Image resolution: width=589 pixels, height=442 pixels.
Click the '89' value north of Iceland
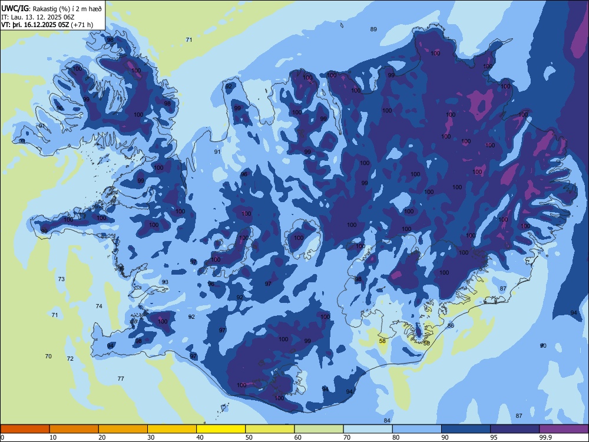[373, 29]
